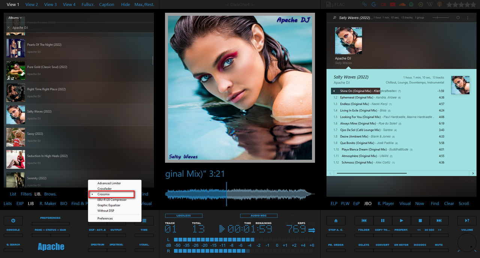Open SoundCloud icon in top bar
Viewport: 480px width, 258px height.
pos(402,4)
